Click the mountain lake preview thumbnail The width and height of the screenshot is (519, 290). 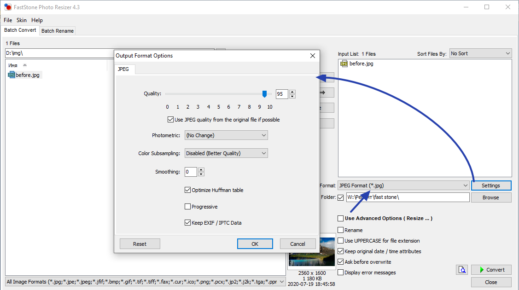coord(304,253)
